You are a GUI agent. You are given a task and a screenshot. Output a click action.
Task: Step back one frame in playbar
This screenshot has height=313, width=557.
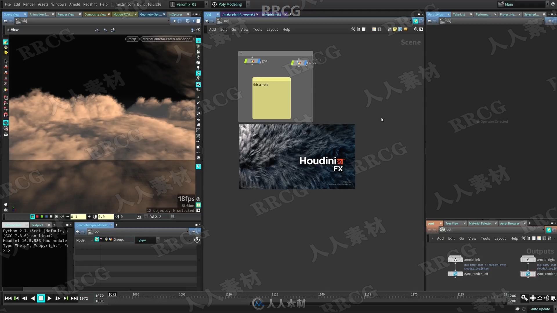click(x=25, y=298)
